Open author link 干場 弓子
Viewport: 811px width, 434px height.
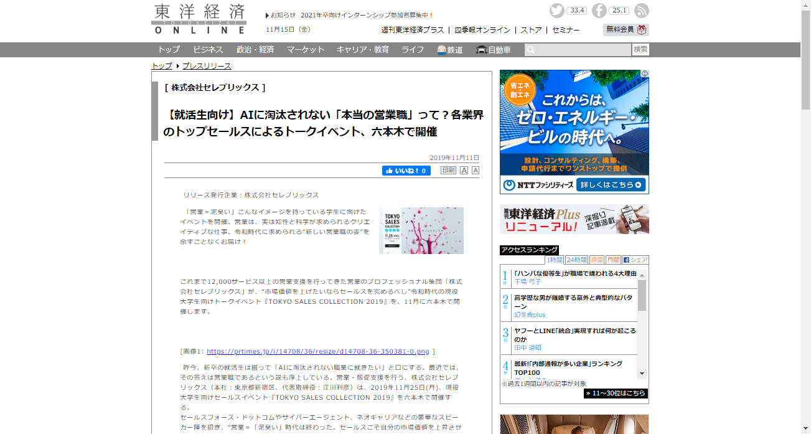point(527,282)
